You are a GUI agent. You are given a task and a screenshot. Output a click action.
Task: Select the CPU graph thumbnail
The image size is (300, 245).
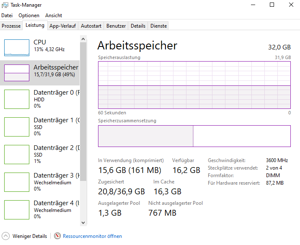click(17, 47)
